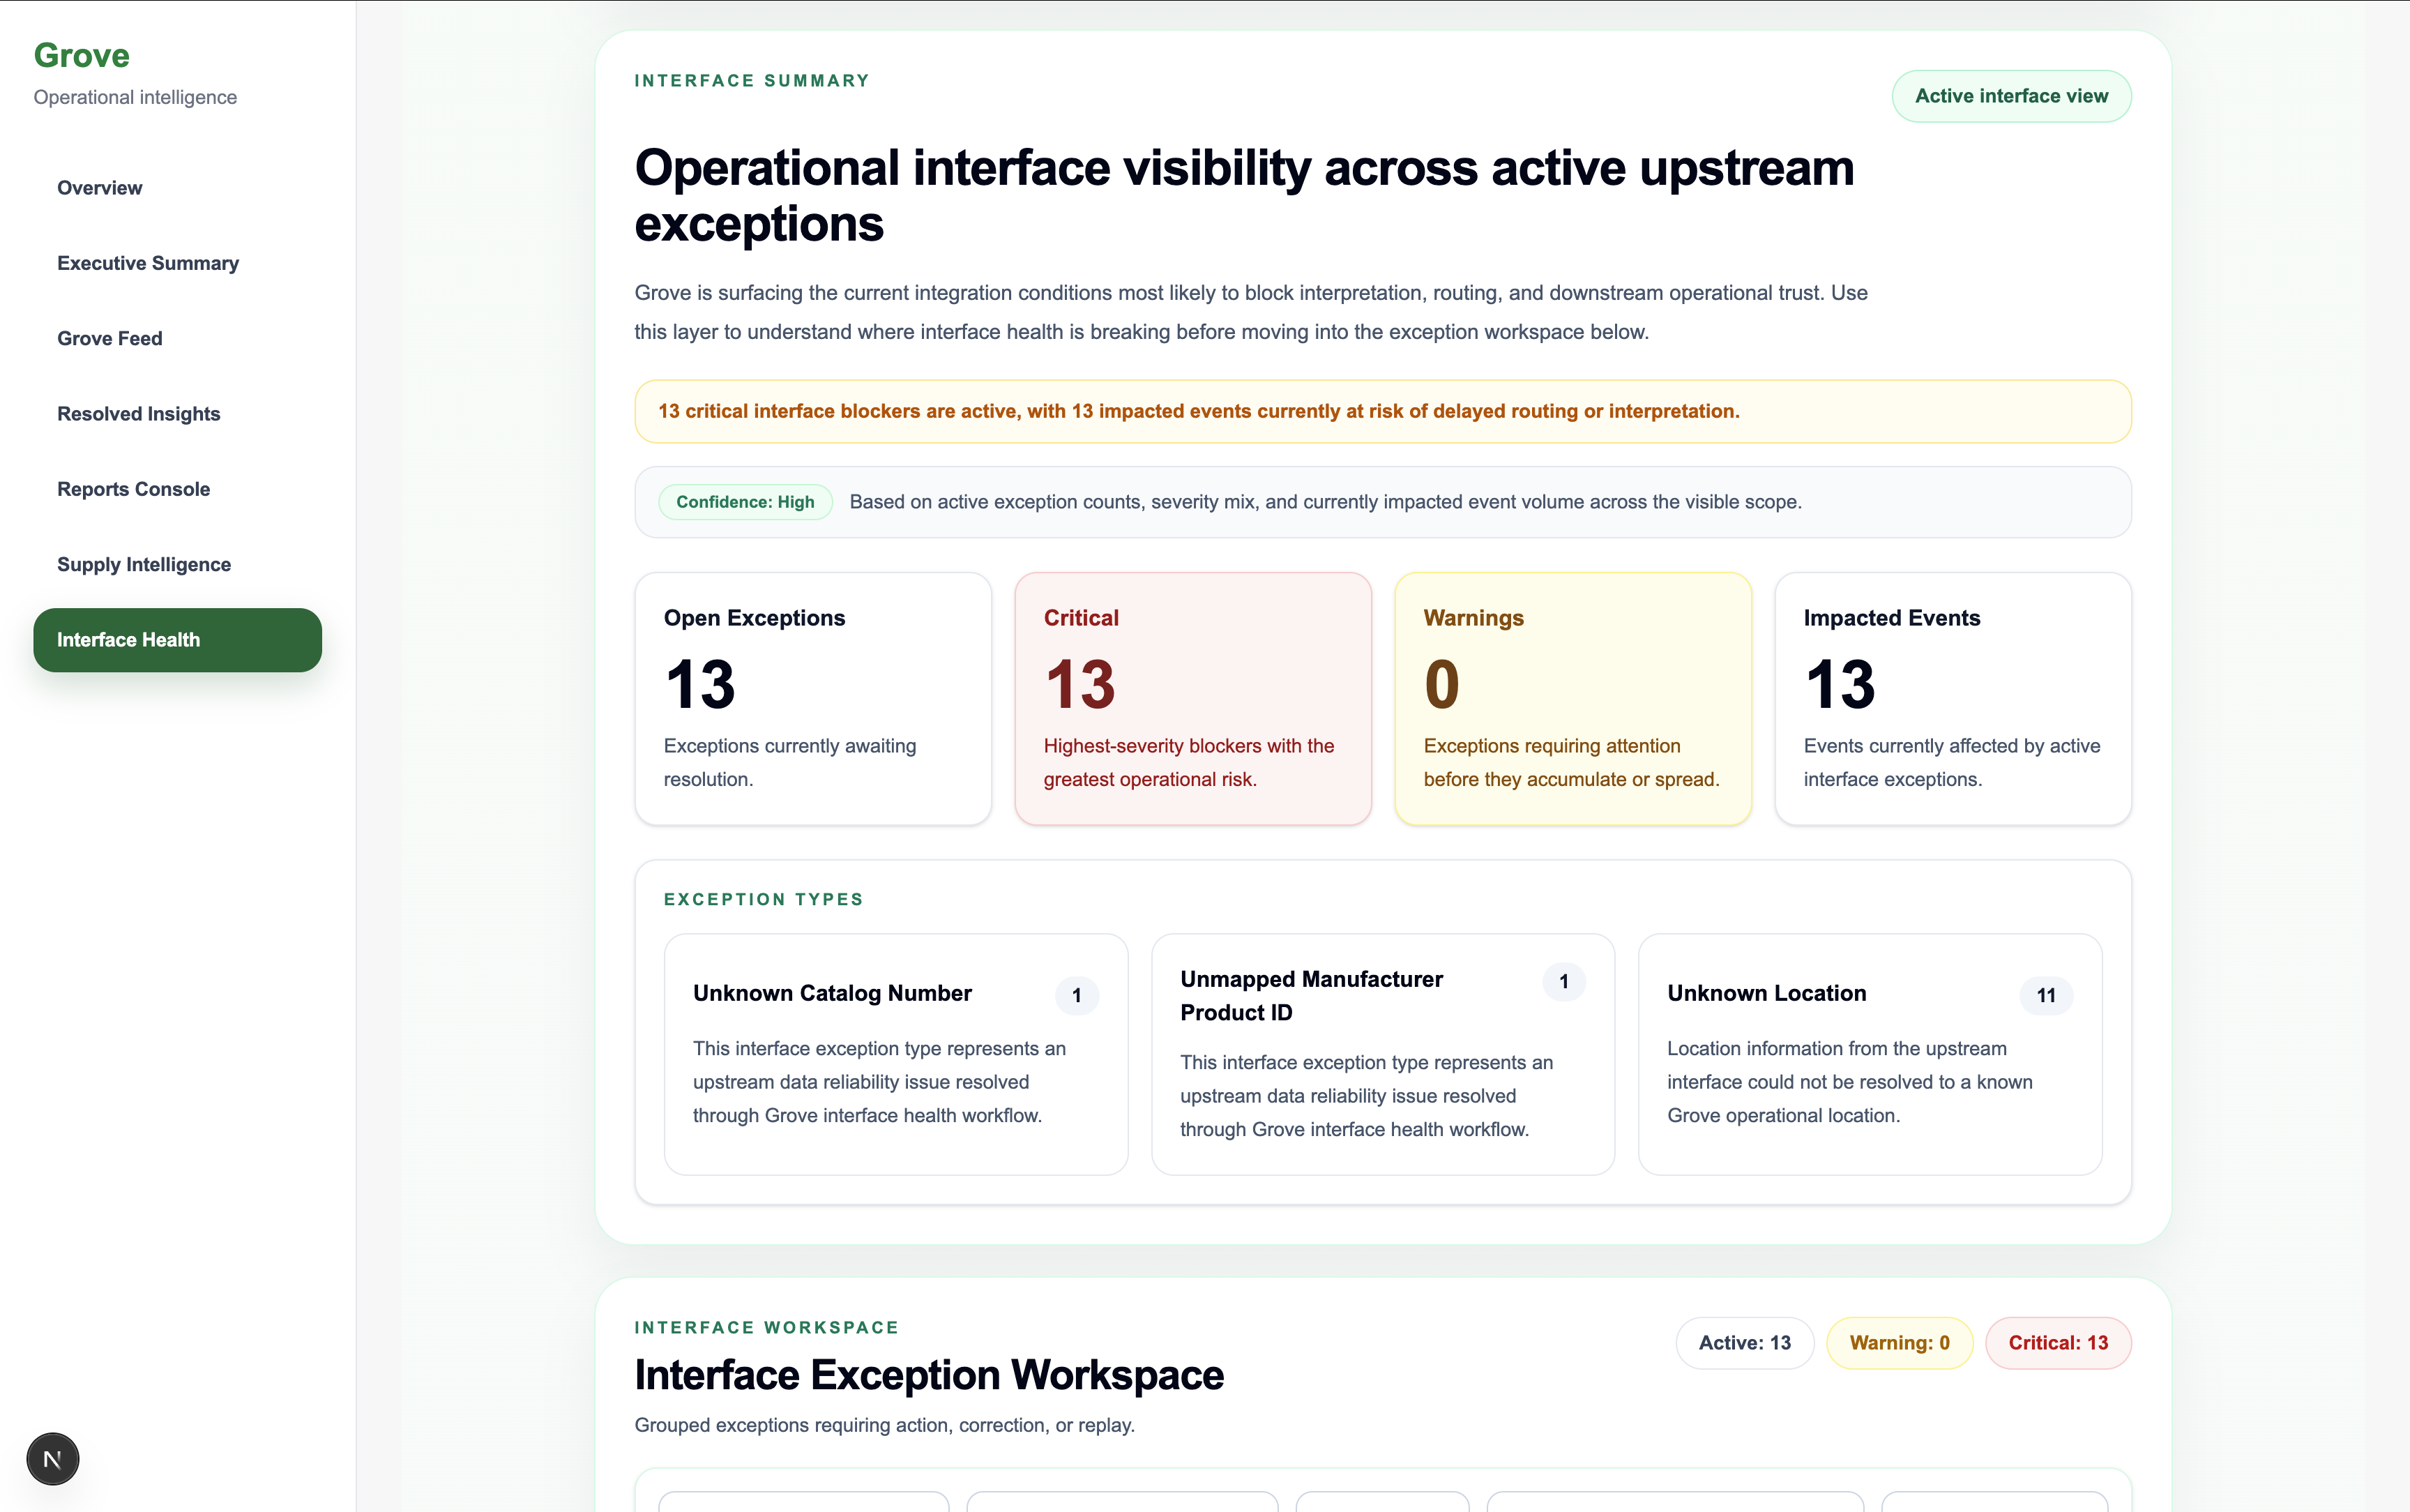Click the Active interface view badge
Viewport: 2410px width, 1512px height.
click(x=2011, y=96)
